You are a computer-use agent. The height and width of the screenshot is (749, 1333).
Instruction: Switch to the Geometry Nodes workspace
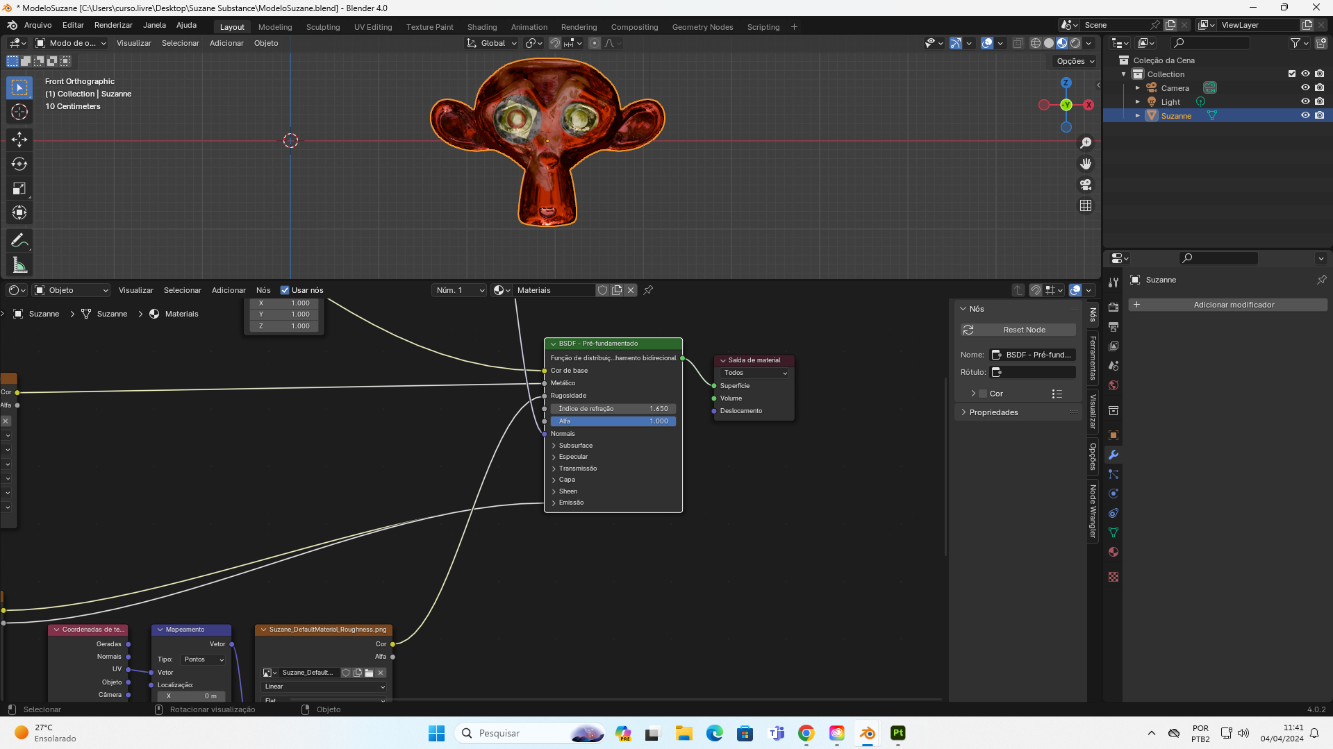click(702, 27)
